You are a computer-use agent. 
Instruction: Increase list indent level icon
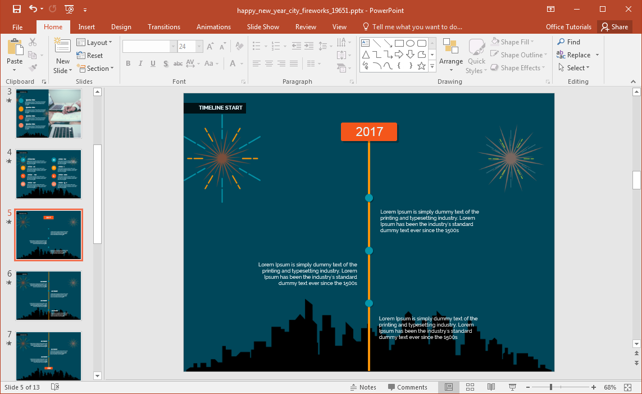click(309, 46)
